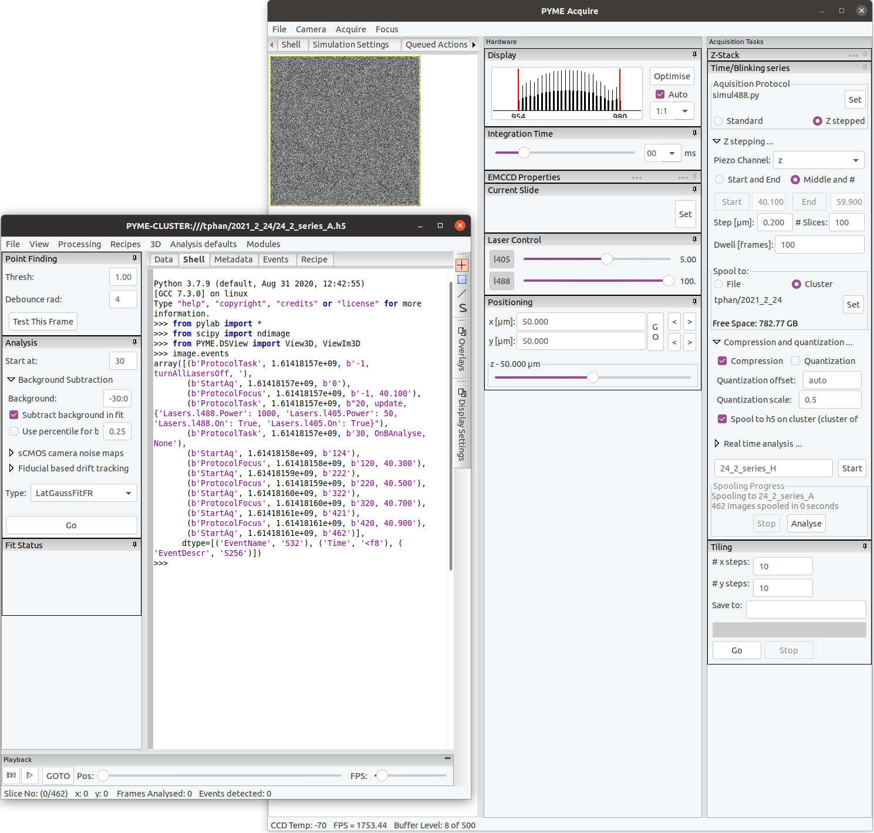Viewport: 874px width, 833px height.
Task: Expand the Real time analysis section
Action: [x=717, y=444]
